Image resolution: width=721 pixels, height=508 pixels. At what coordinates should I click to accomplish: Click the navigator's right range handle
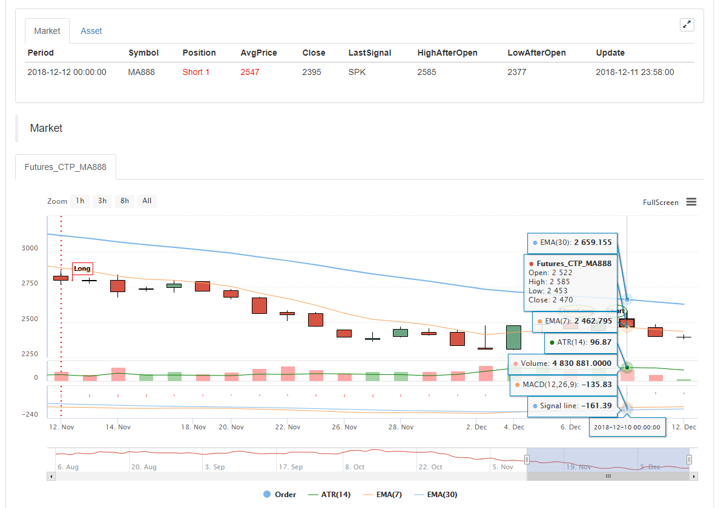tap(689, 460)
